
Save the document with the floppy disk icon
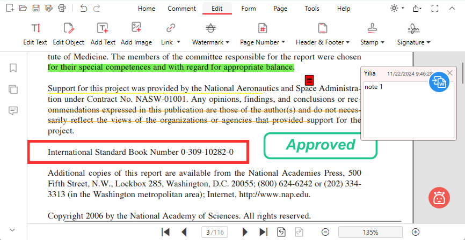pyautogui.click(x=36, y=8)
